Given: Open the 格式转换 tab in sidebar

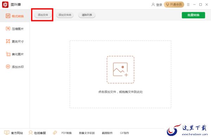Looking at the screenshot, I should point(15,16).
